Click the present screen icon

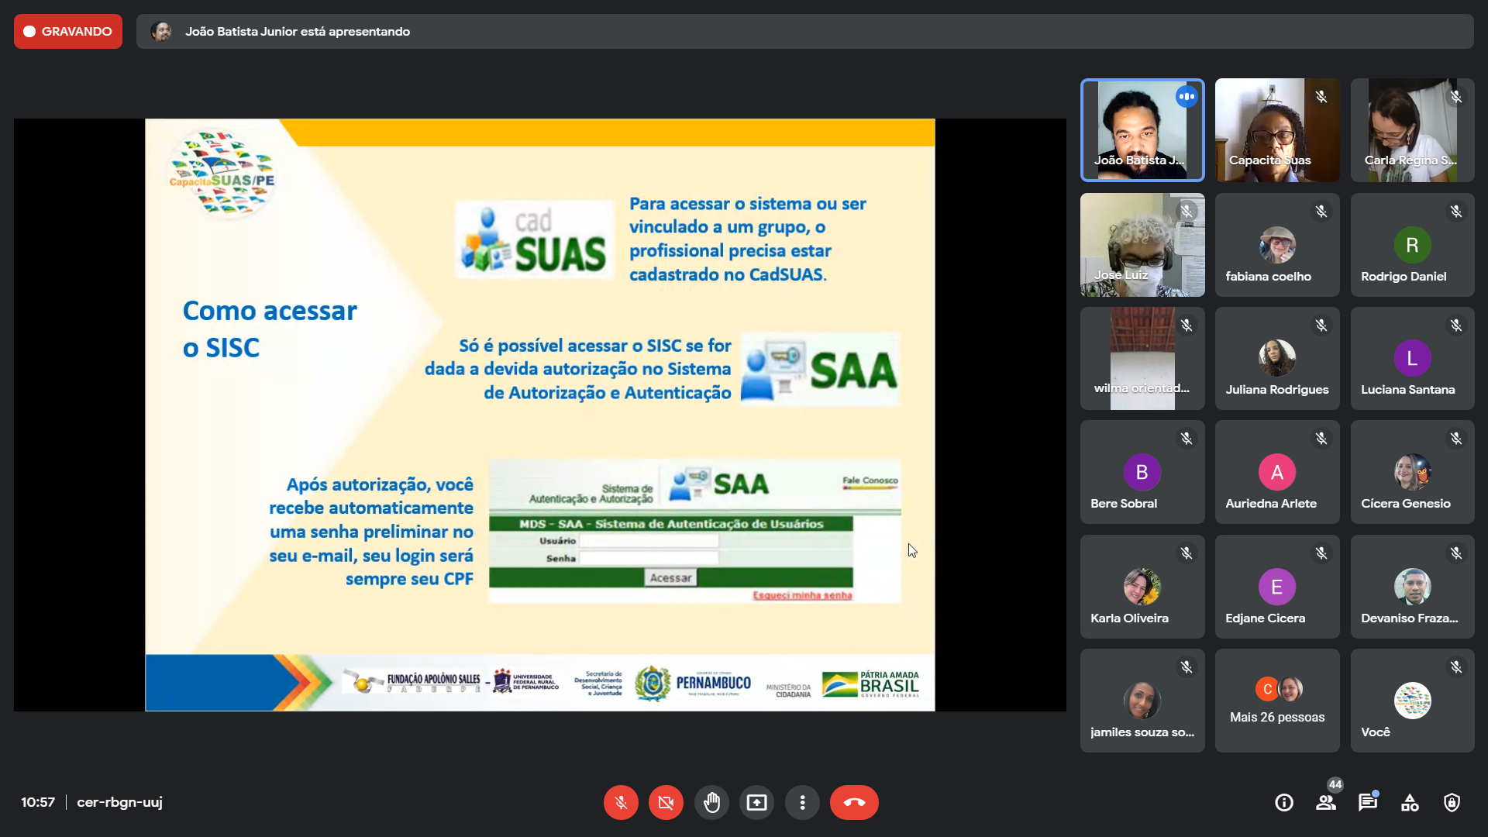coord(756,802)
